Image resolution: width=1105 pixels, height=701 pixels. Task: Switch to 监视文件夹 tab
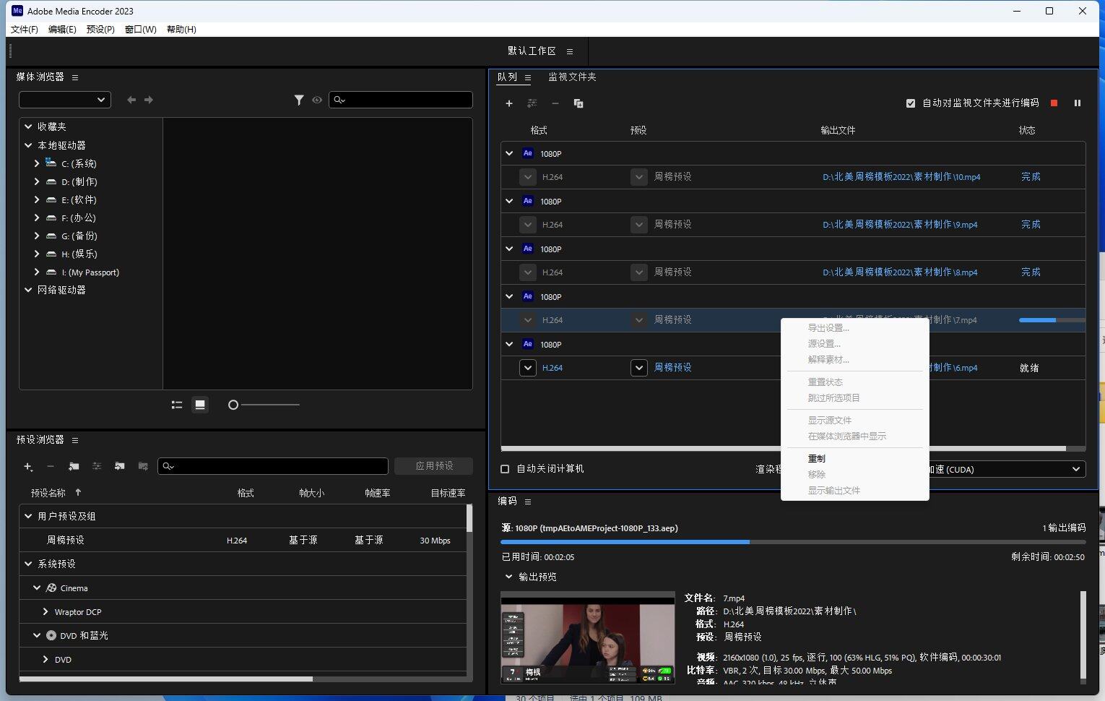click(572, 77)
